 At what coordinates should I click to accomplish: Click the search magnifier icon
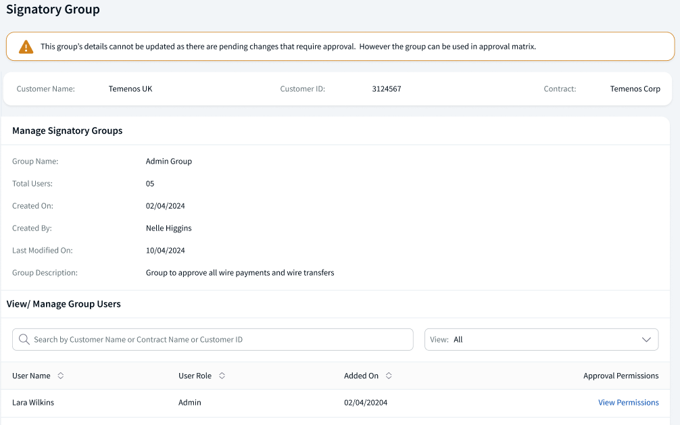coord(24,339)
